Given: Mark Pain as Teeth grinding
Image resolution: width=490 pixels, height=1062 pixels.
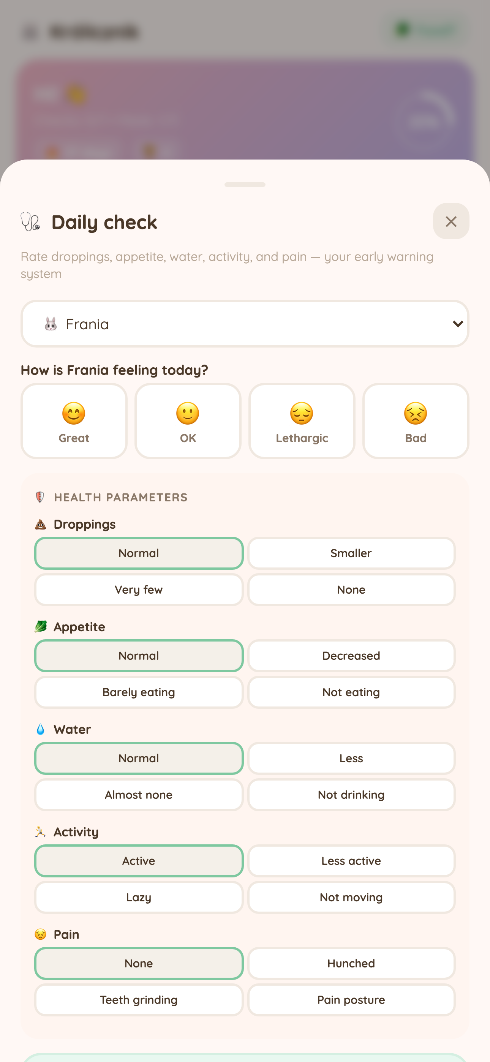Looking at the screenshot, I should coord(139,1000).
